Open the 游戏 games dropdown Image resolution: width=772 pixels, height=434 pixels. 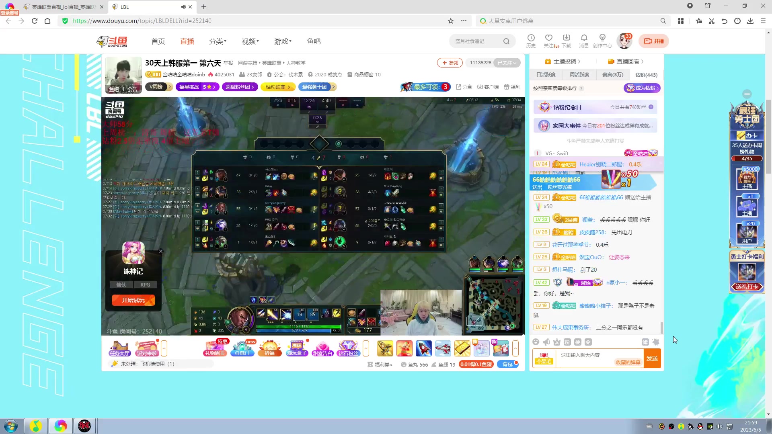click(283, 41)
